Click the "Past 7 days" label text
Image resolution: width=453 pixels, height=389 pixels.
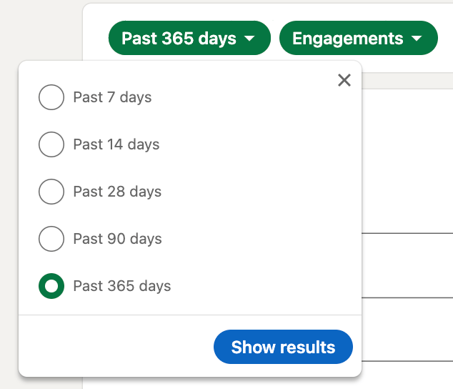pos(112,97)
